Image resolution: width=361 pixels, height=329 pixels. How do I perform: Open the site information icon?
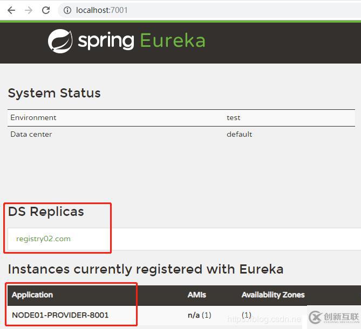[67, 10]
